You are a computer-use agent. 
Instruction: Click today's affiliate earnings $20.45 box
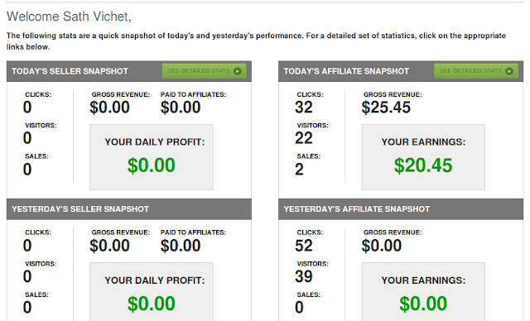pyautogui.click(x=423, y=157)
